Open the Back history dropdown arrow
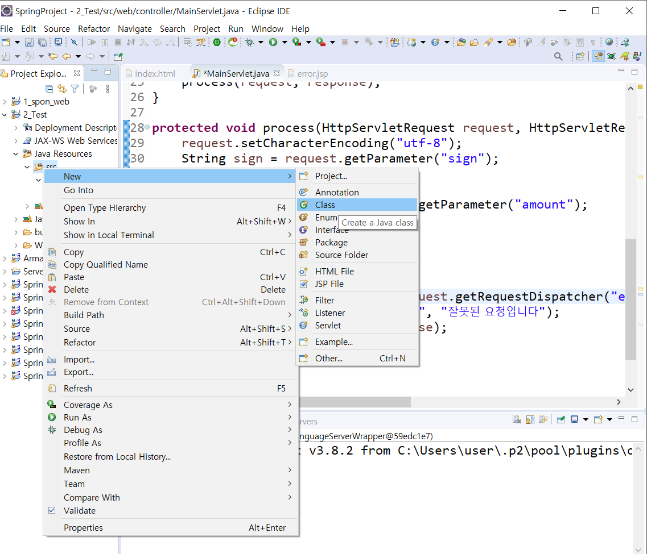647x554 pixels. tap(77, 56)
